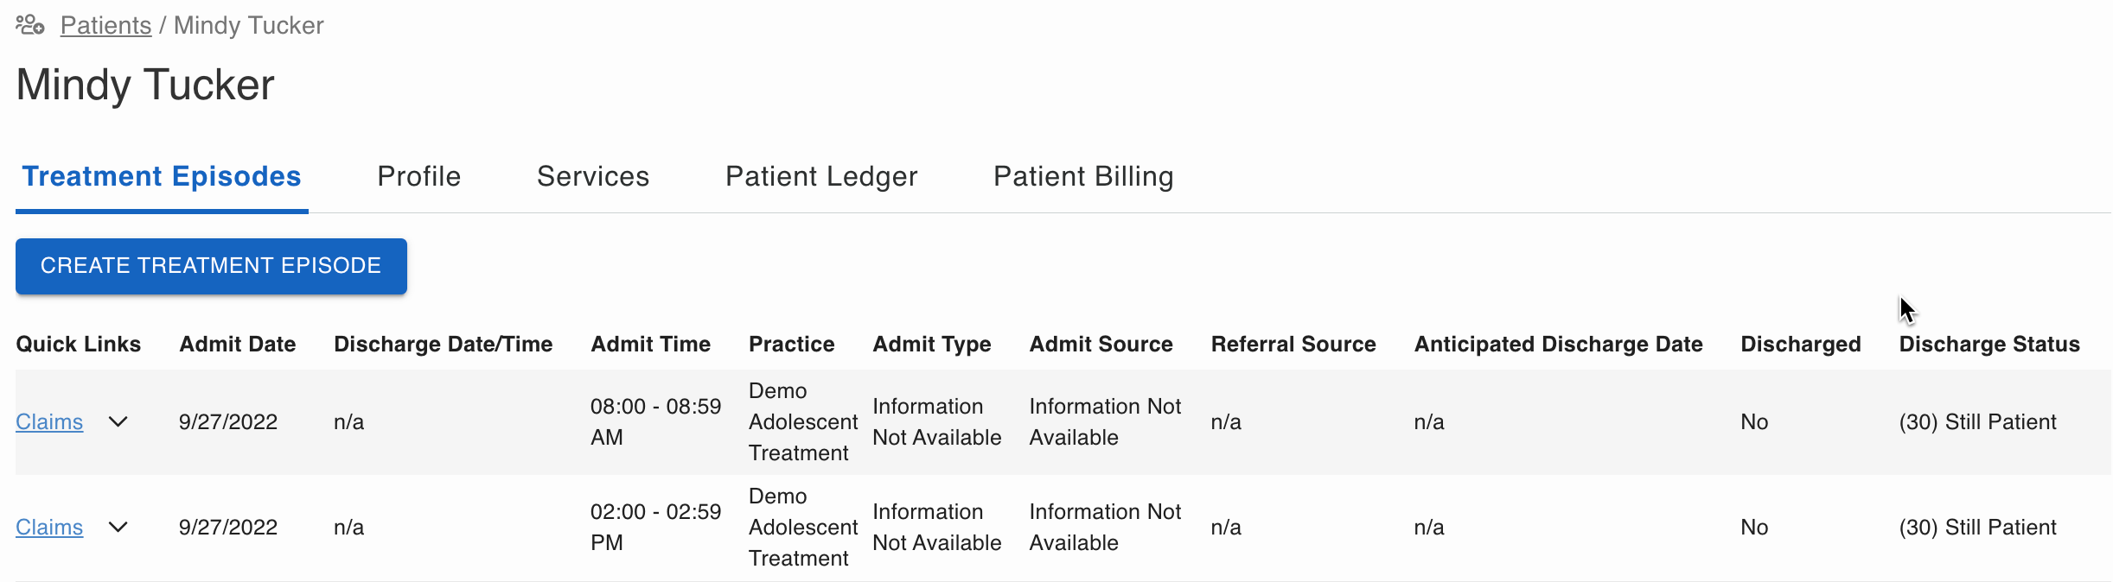2113x582 pixels.
Task: Expand quick links chevron for 08:00 AM episode
Action: click(x=118, y=422)
